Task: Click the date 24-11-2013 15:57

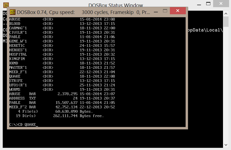Action: (97, 46)
